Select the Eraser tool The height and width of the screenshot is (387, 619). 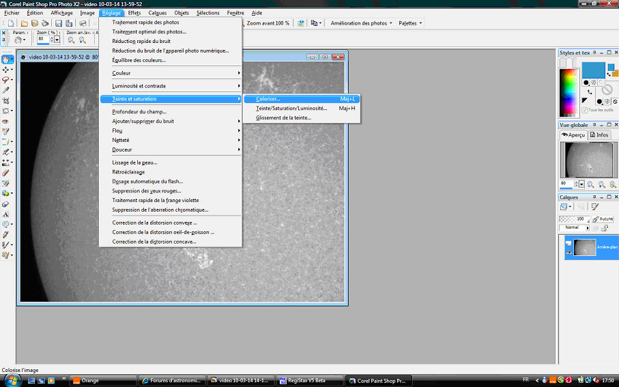coord(5,173)
